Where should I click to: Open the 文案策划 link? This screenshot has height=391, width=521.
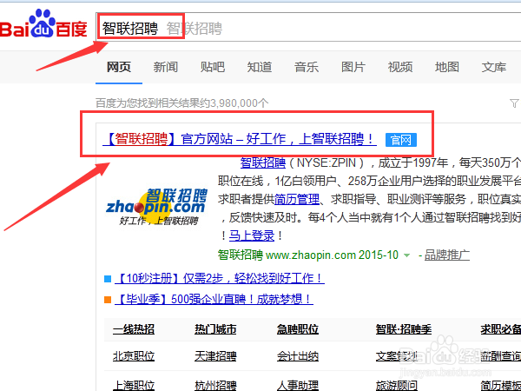pos(397,356)
